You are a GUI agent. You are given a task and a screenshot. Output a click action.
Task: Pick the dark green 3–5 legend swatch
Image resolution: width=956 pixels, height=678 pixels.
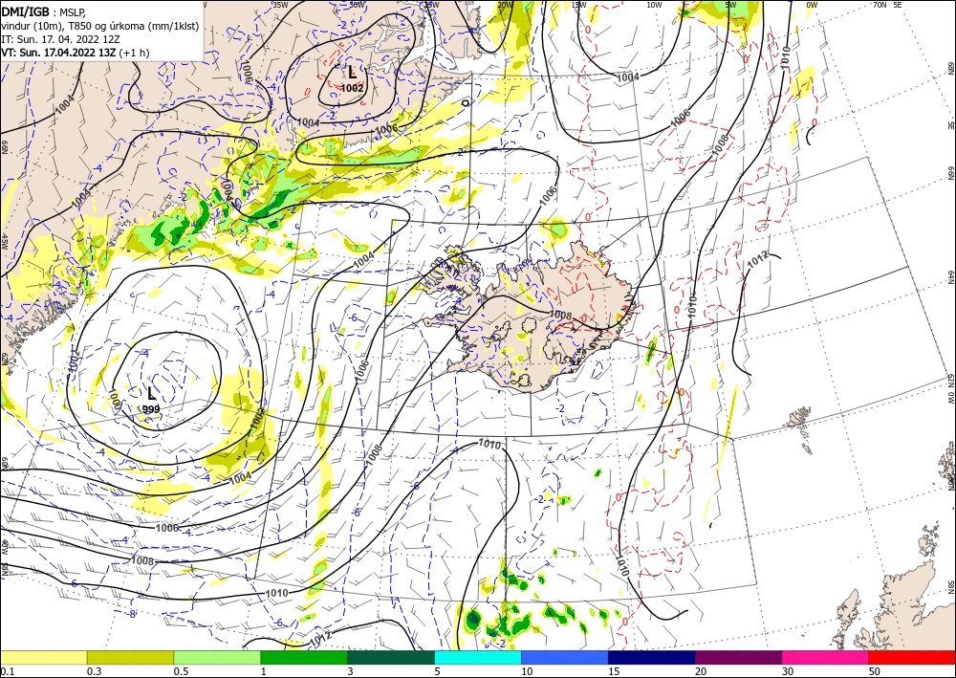(x=391, y=657)
